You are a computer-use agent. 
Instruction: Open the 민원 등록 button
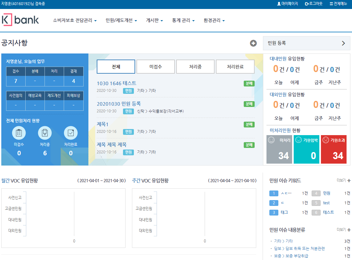click(307, 43)
